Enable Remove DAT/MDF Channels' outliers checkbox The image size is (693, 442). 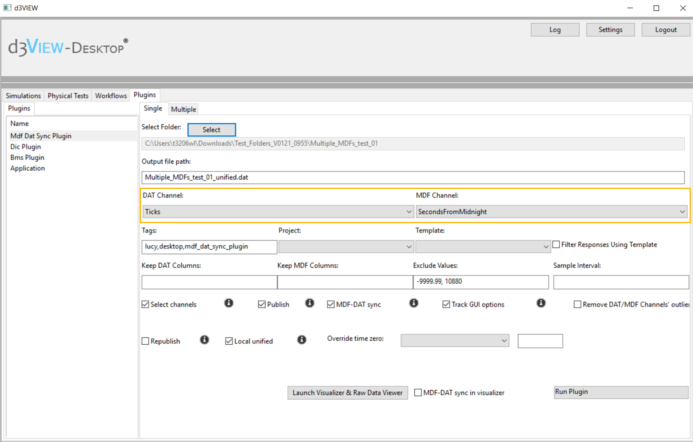577,304
